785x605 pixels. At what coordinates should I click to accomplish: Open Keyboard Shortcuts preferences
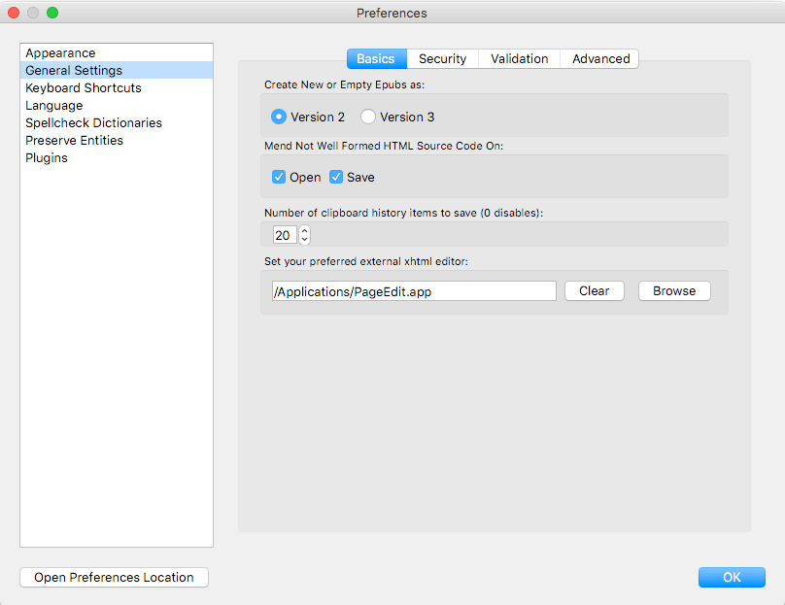pyautogui.click(x=84, y=87)
